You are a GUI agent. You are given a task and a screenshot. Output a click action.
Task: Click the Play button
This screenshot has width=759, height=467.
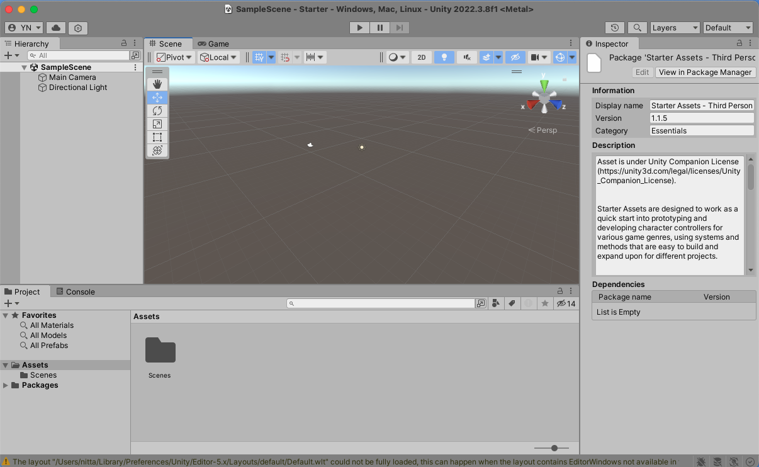coord(359,28)
